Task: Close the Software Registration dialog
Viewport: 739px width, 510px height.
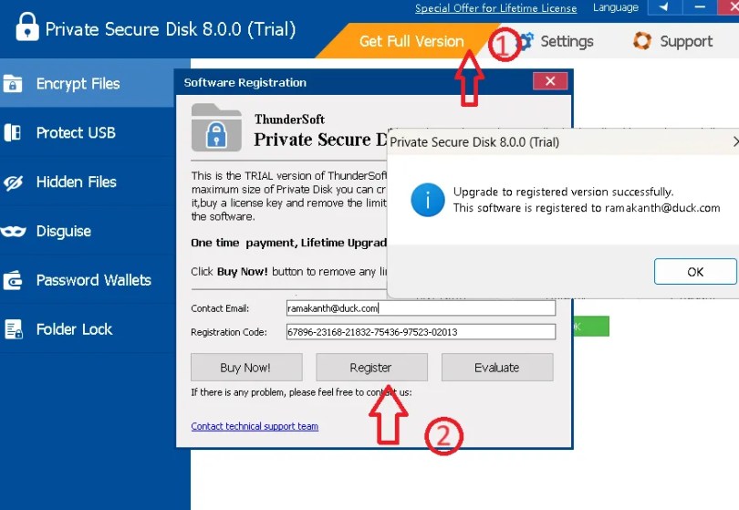Action: click(x=550, y=81)
